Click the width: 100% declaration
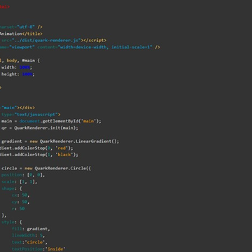The width and height of the screenshot is (252, 252). click(17, 67)
